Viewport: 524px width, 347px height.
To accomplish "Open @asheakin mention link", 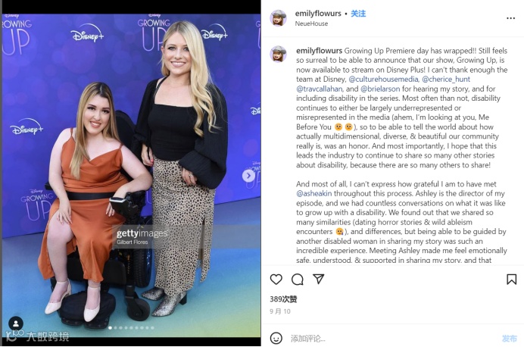I will pyautogui.click(x=313, y=193).
